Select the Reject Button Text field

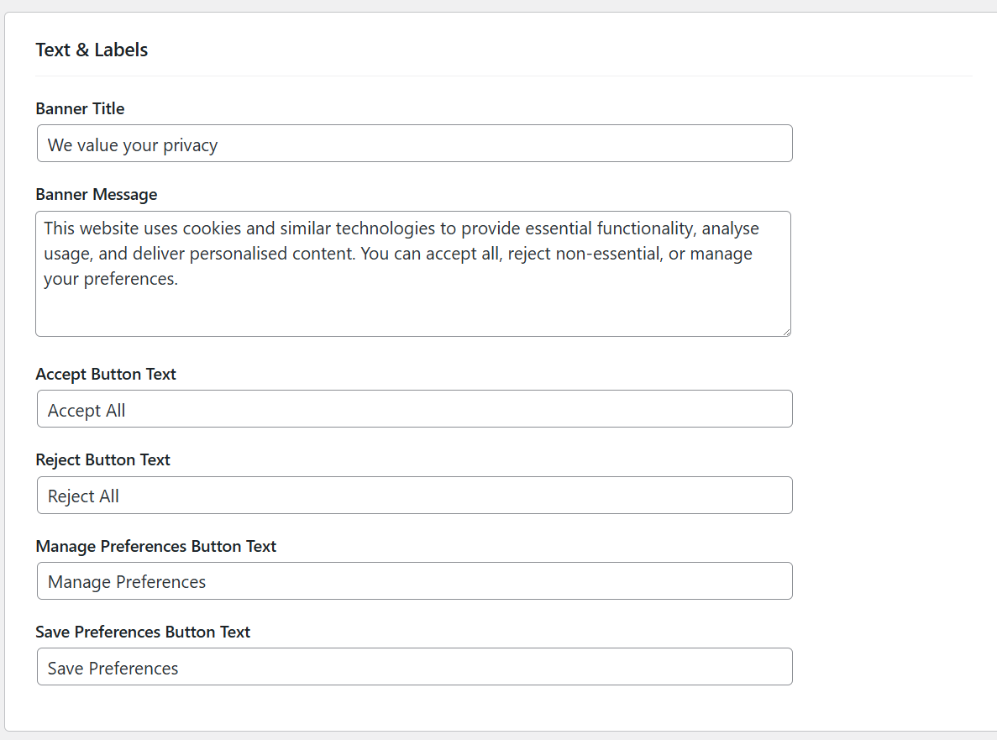pos(414,496)
